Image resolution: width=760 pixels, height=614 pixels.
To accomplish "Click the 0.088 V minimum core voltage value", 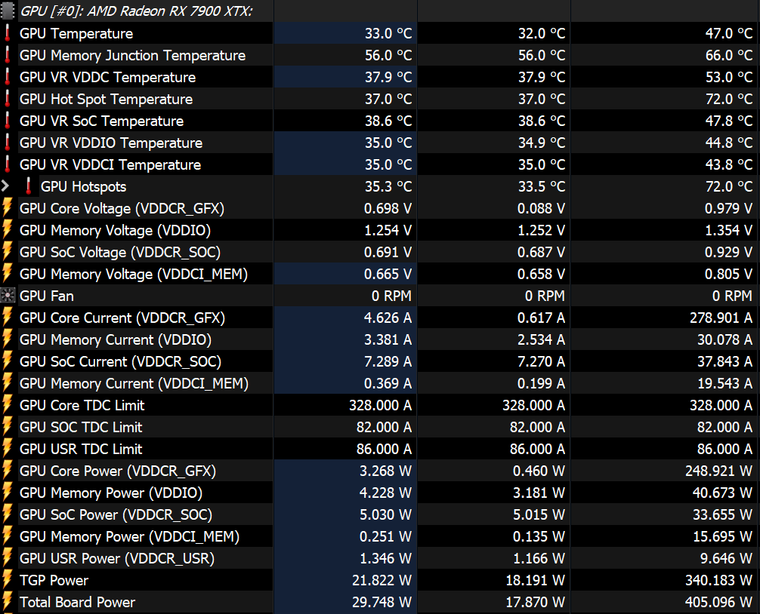I will [541, 208].
